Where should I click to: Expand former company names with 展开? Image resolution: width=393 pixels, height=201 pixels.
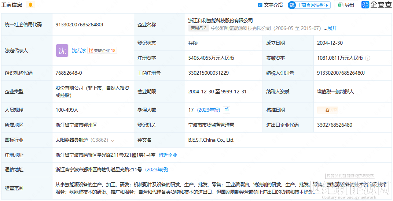coord(332,28)
